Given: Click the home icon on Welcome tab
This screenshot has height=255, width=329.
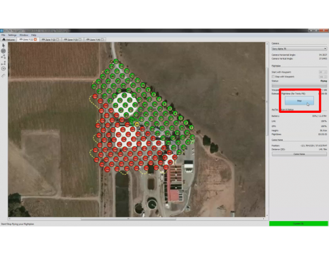Looking at the screenshot, I should coord(4,39).
